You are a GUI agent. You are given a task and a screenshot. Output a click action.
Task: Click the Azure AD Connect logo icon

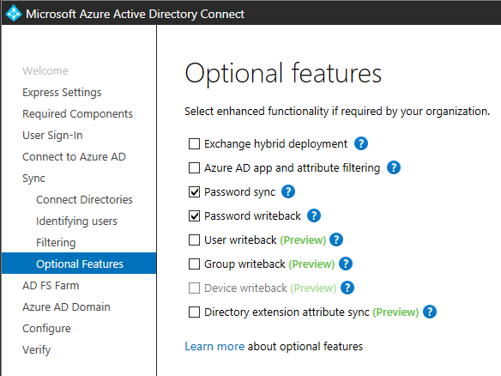(14, 14)
